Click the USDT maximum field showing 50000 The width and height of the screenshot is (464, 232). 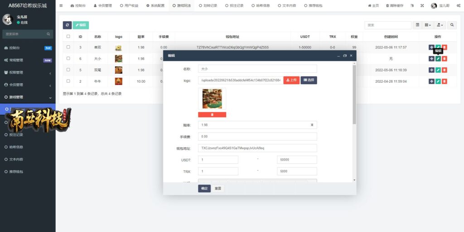297,160
